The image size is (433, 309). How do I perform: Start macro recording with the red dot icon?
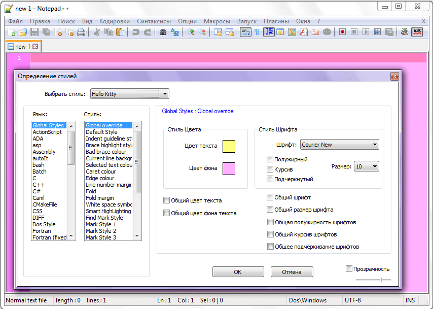343,32
